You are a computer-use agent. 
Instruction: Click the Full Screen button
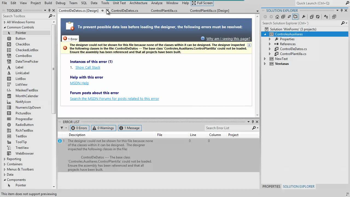click(202, 3)
